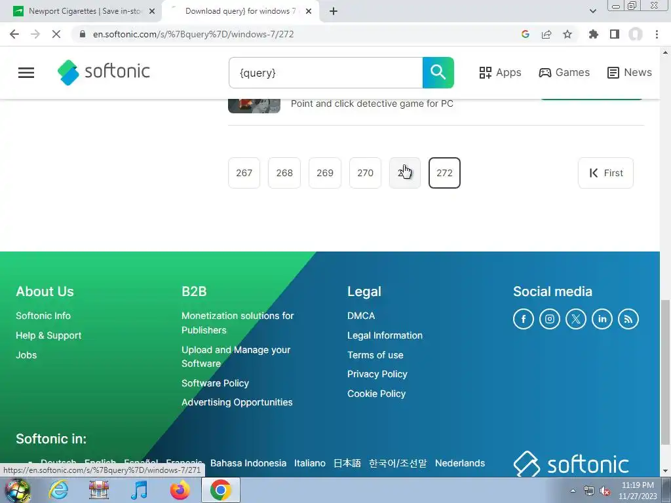Open the Software Policy link
This screenshot has width=671, height=503.
tap(215, 383)
